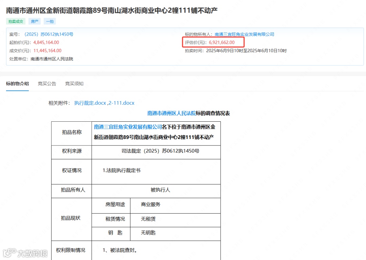
Task: Select the 拍品现状 row label
Action: (x=71, y=218)
